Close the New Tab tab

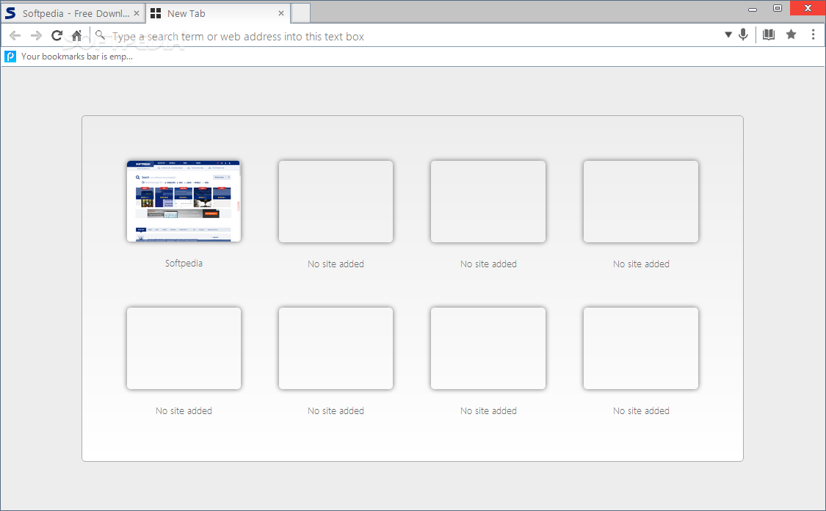281,13
